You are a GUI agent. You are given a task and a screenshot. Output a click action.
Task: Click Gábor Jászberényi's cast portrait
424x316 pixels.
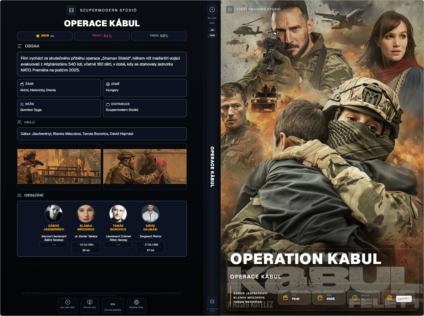[x=54, y=213]
